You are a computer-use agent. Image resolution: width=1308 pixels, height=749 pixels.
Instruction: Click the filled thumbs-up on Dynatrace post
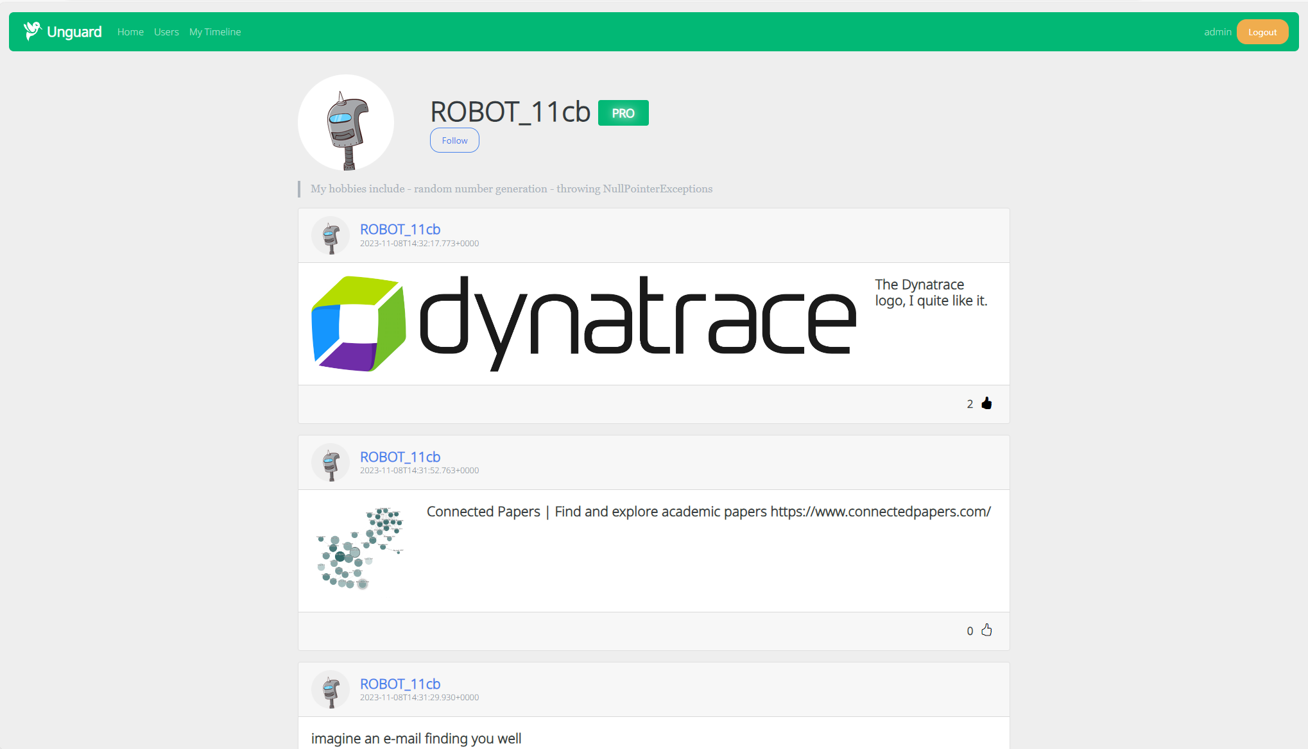tap(986, 403)
